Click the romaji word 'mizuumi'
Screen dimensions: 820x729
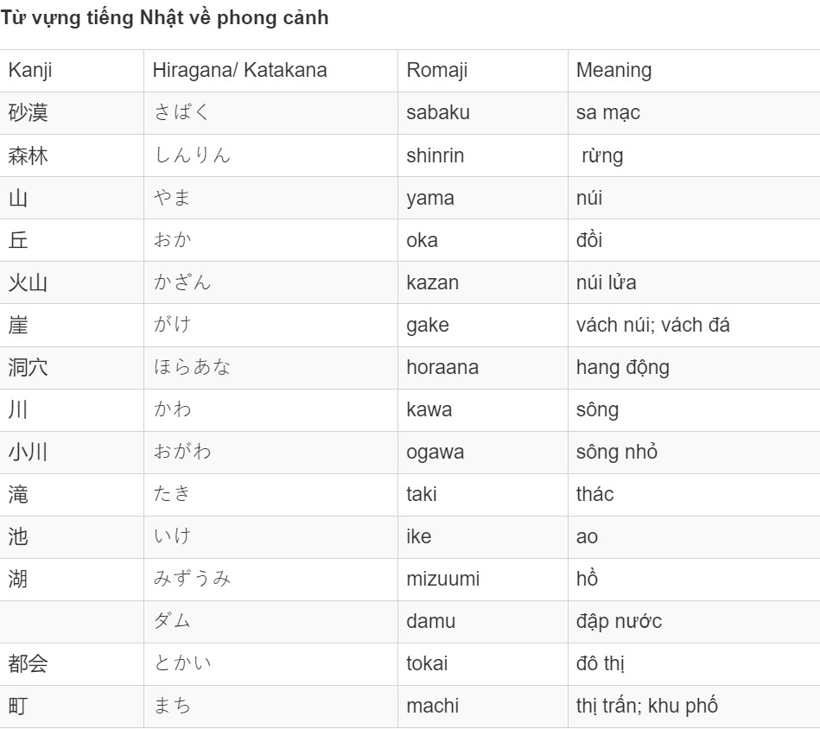(x=443, y=579)
